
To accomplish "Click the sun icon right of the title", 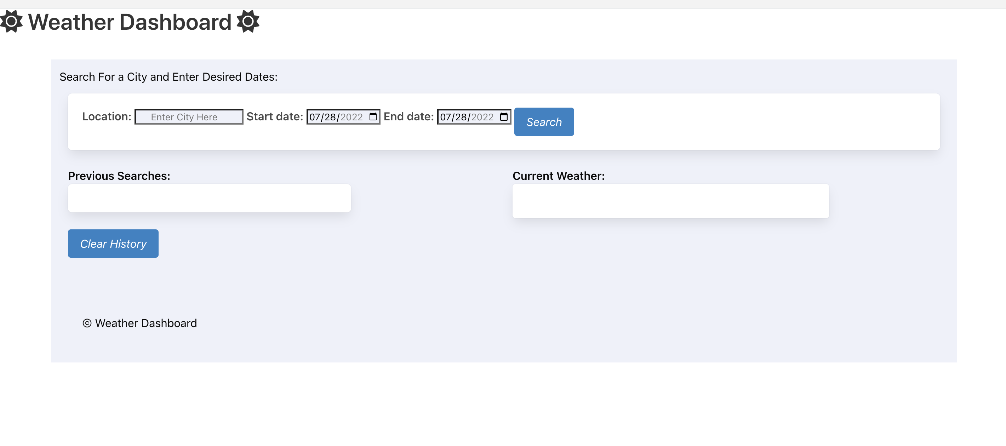I will pyautogui.click(x=248, y=22).
